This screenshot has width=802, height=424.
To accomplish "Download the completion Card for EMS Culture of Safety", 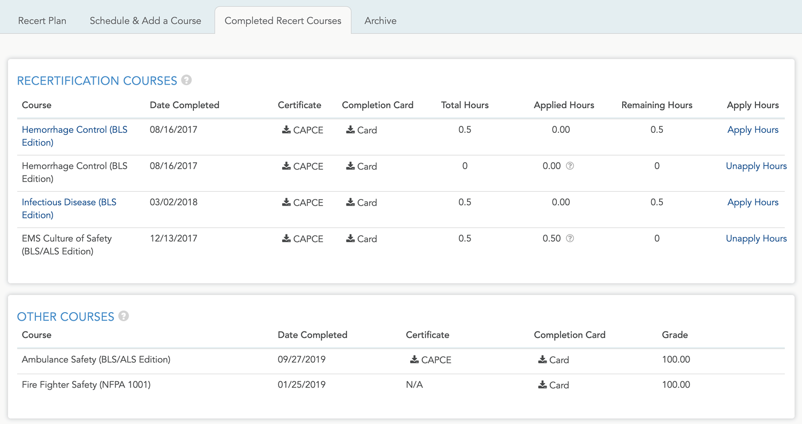I will [x=361, y=239].
